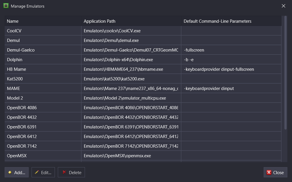
Task: Select the OpenBOR 6412 emulator name
Action: tap(22, 137)
